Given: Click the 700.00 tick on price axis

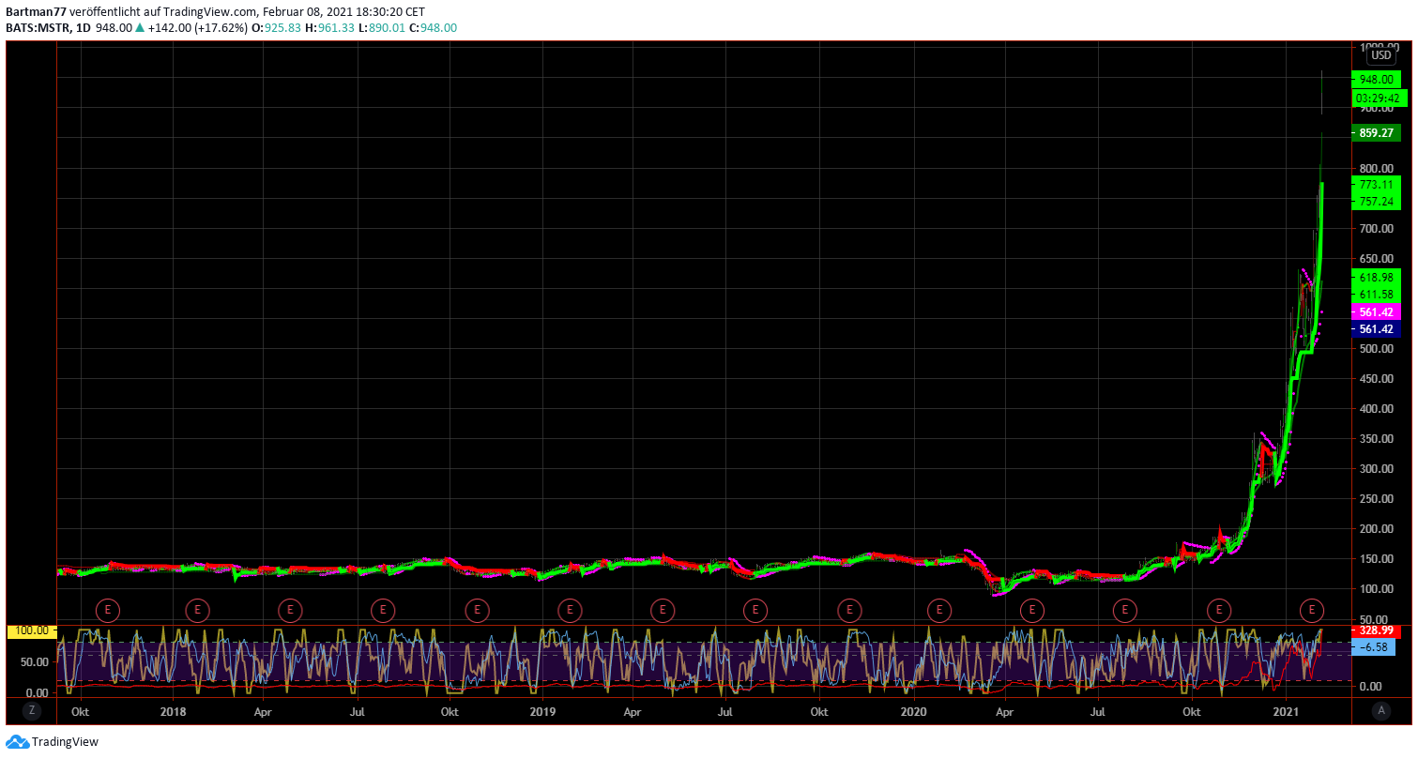Looking at the screenshot, I should coord(1376,229).
